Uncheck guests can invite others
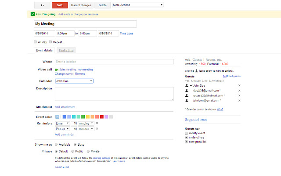Screen dimensions: 281x176 (x=186, y=138)
